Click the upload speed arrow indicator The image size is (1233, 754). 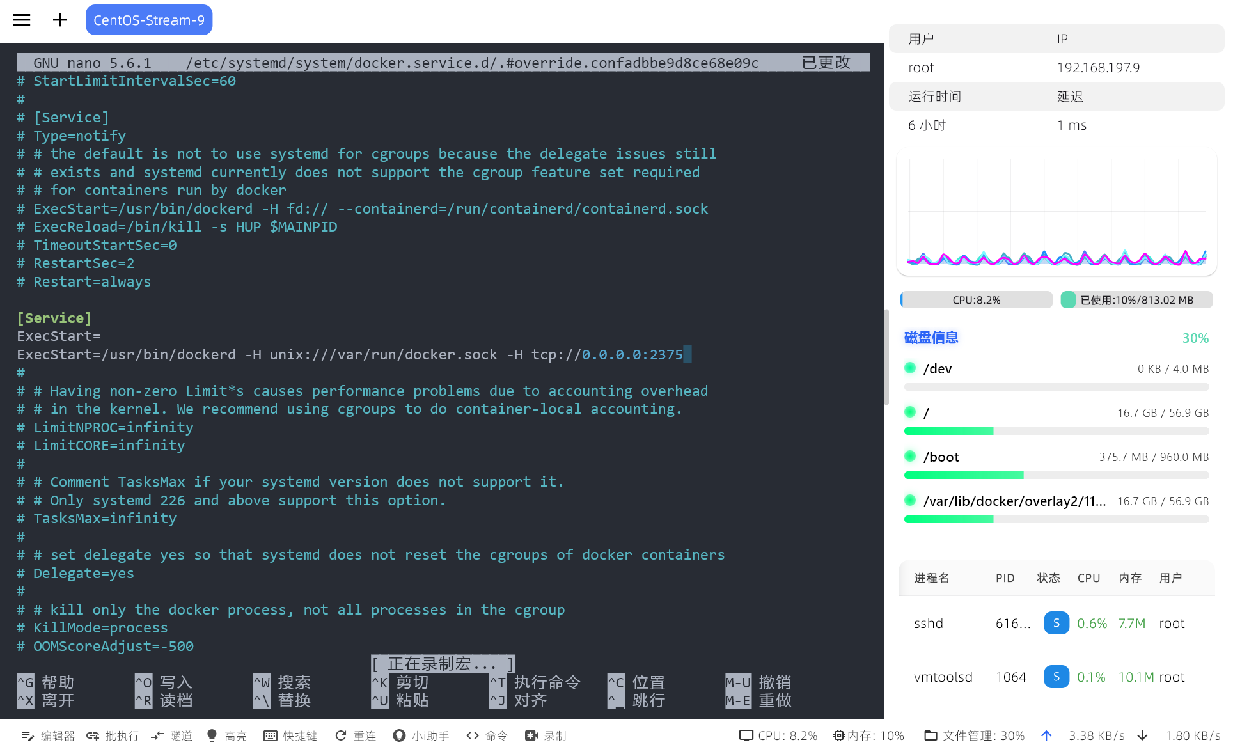click(x=1046, y=735)
